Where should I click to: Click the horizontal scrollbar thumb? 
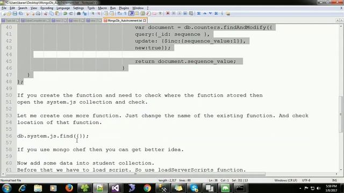tap(135, 174)
